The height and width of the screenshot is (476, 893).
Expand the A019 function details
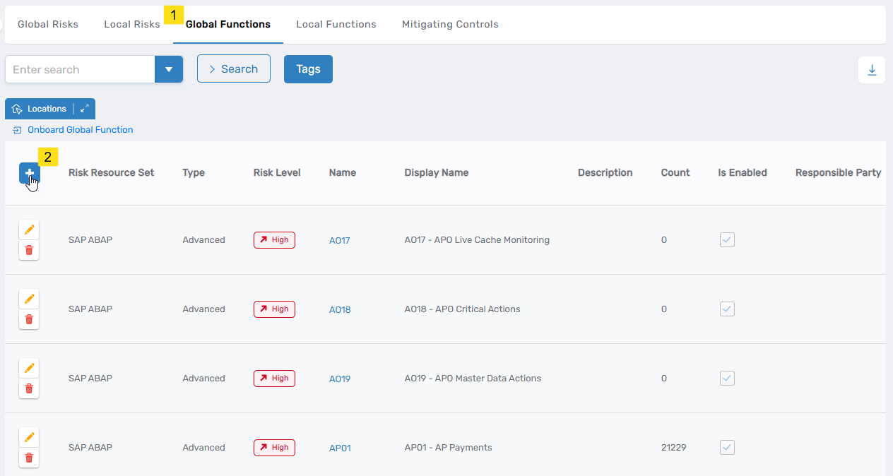[x=339, y=379]
